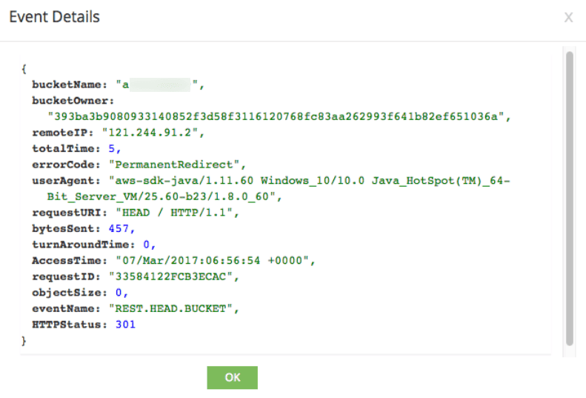The width and height of the screenshot is (586, 398).
Task: Click the HTTPStatus value 301
Action: click(x=125, y=325)
